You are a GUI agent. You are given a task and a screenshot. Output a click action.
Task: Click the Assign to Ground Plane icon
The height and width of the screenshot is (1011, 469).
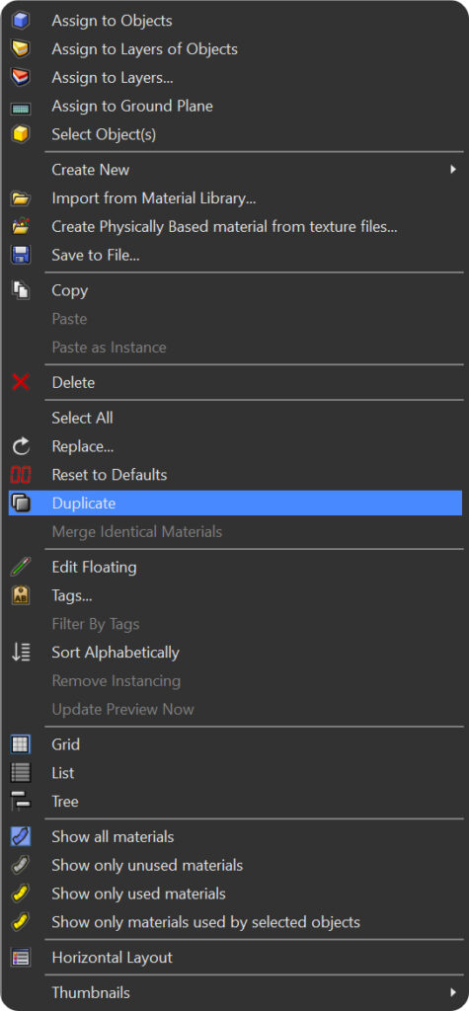21,107
